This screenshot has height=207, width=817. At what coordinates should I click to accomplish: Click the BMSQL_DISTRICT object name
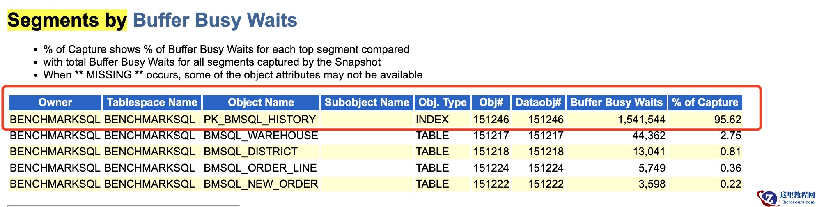pos(250,152)
